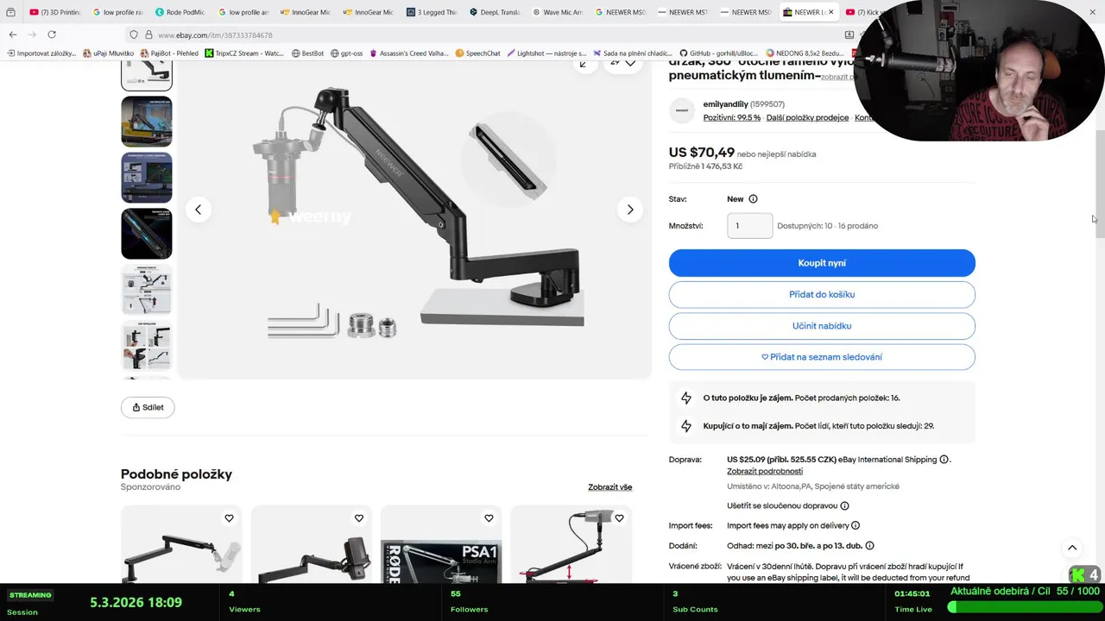Click the Sdílet share button

(x=148, y=407)
